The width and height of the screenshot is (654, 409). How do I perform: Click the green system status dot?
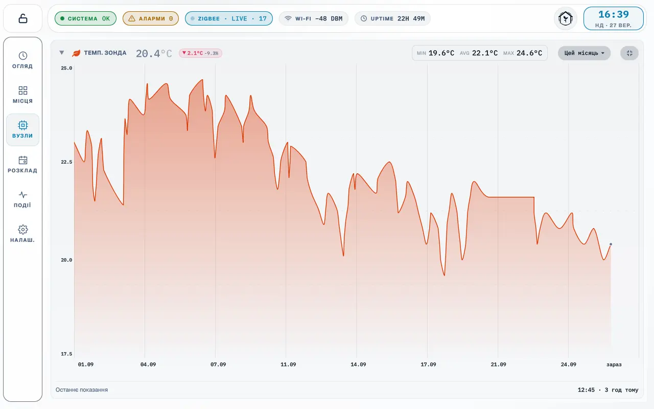click(62, 18)
